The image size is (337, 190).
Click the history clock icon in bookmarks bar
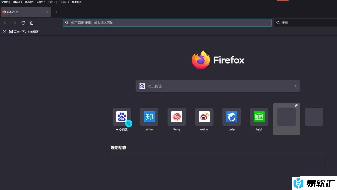point(4,32)
